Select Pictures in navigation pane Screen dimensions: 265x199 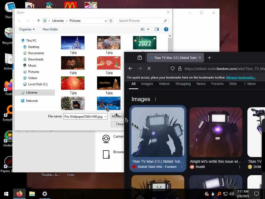pos(33,72)
